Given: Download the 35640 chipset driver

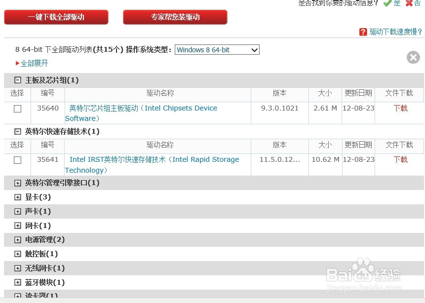Looking at the screenshot, I should click(401, 108).
